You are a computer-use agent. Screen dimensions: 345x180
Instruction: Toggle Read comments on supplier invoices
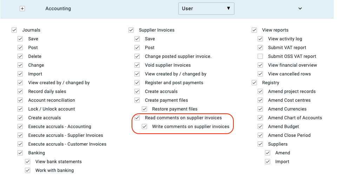(x=137, y=118)
